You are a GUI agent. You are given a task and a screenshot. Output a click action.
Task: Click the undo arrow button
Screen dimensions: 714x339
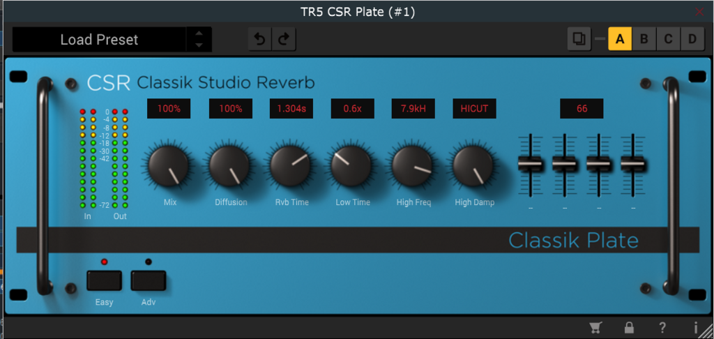click(260, 40)
